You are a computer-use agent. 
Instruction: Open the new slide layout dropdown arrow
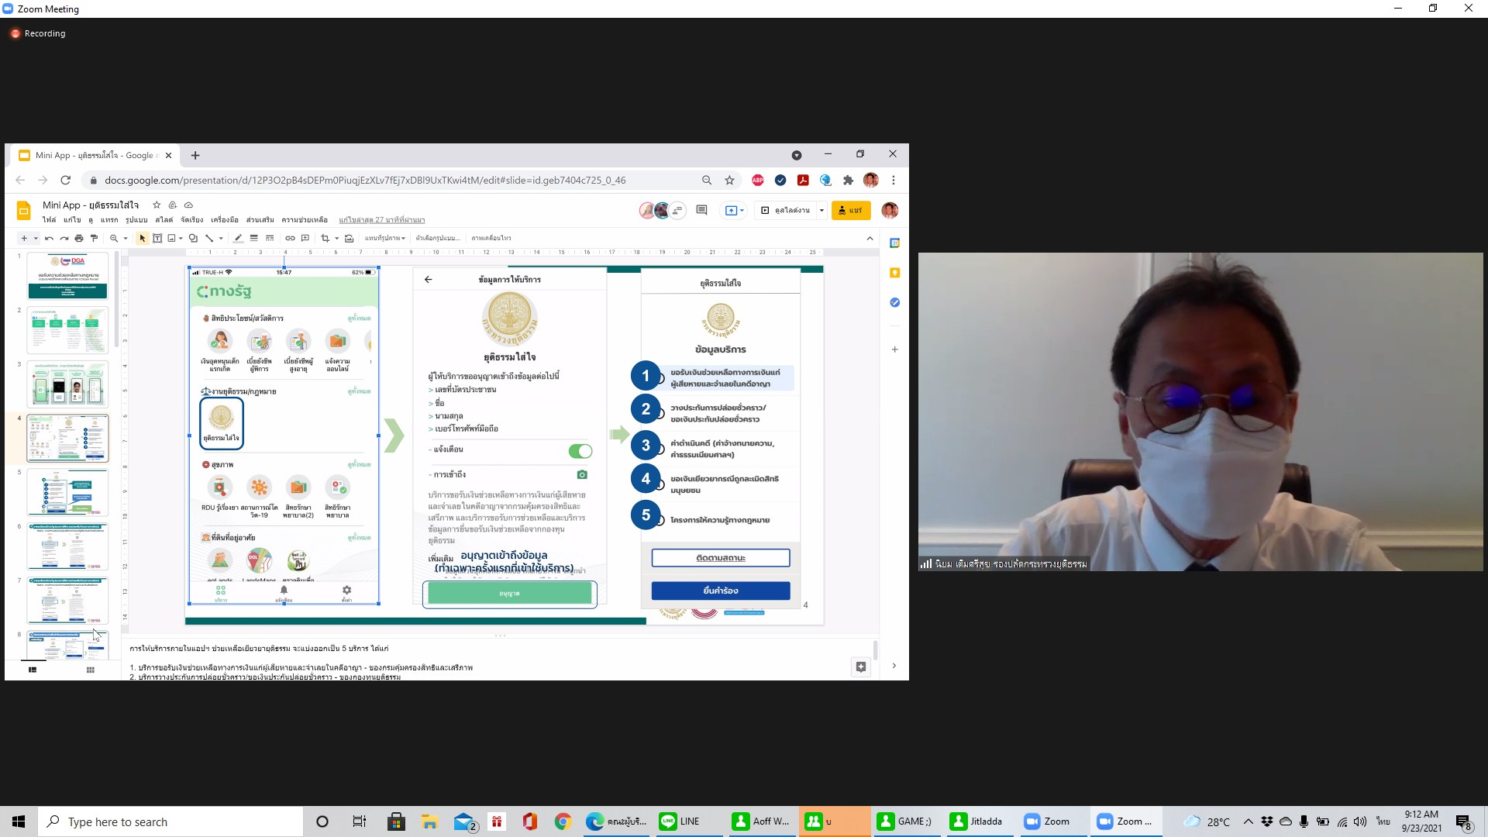pyautogui.click(x=36, y=238)
